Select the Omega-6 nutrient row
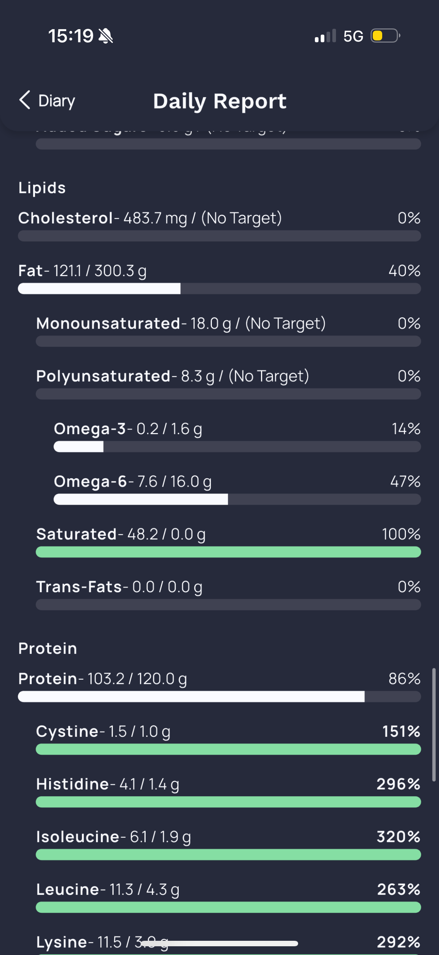This screenshot has height=955, width=439. (237, 489)
